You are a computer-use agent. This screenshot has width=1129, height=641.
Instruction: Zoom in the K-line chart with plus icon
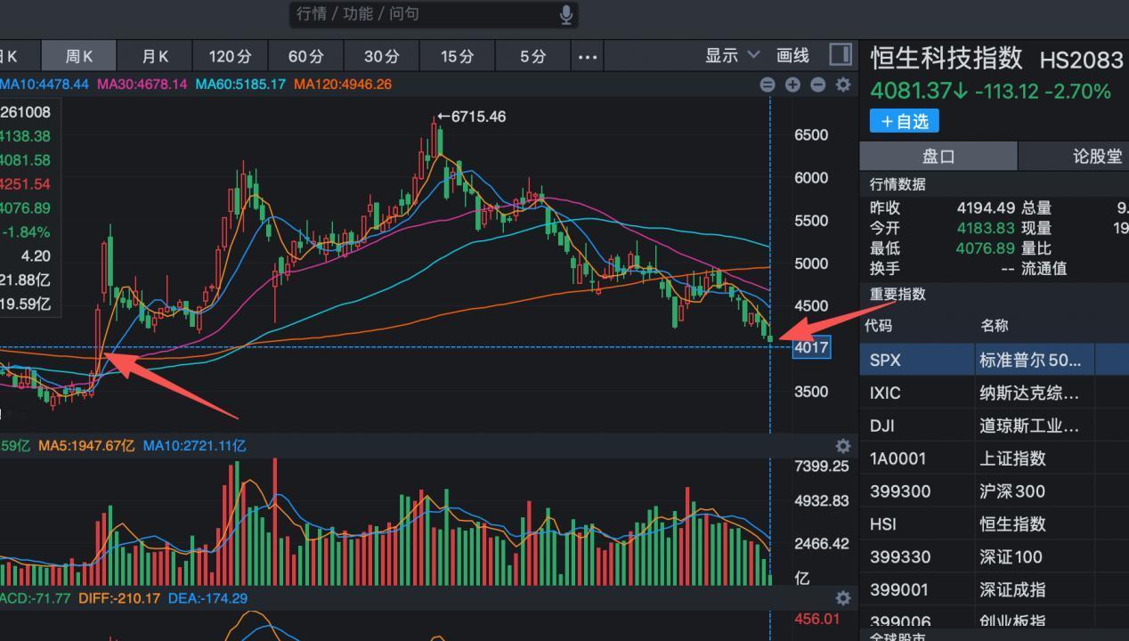792,85
